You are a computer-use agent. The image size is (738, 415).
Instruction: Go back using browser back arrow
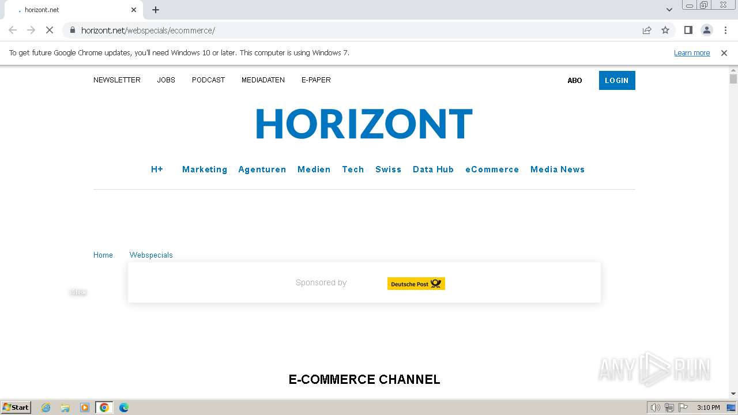pyautogui.click(x=13, y=30)
